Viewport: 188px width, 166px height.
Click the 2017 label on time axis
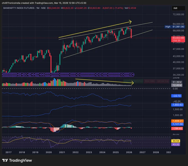tap(9, 152)
